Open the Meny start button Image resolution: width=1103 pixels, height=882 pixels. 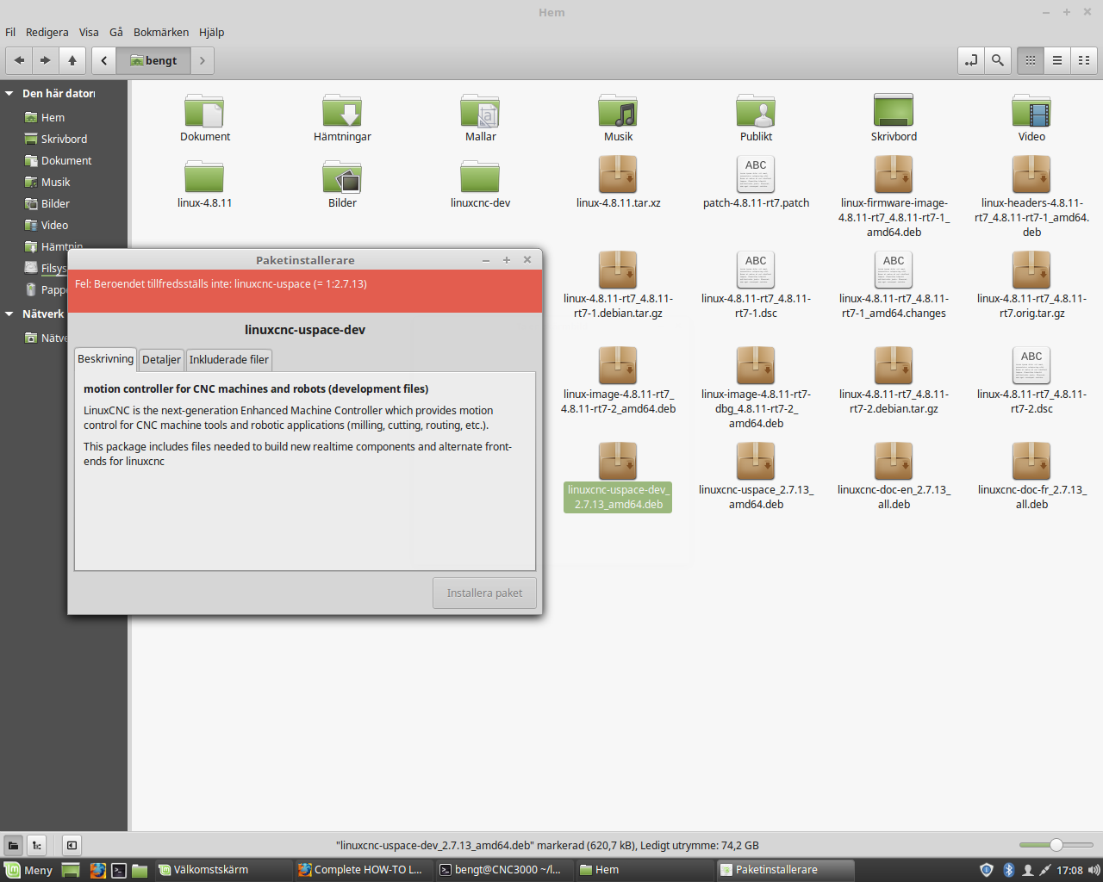[28, 870]
